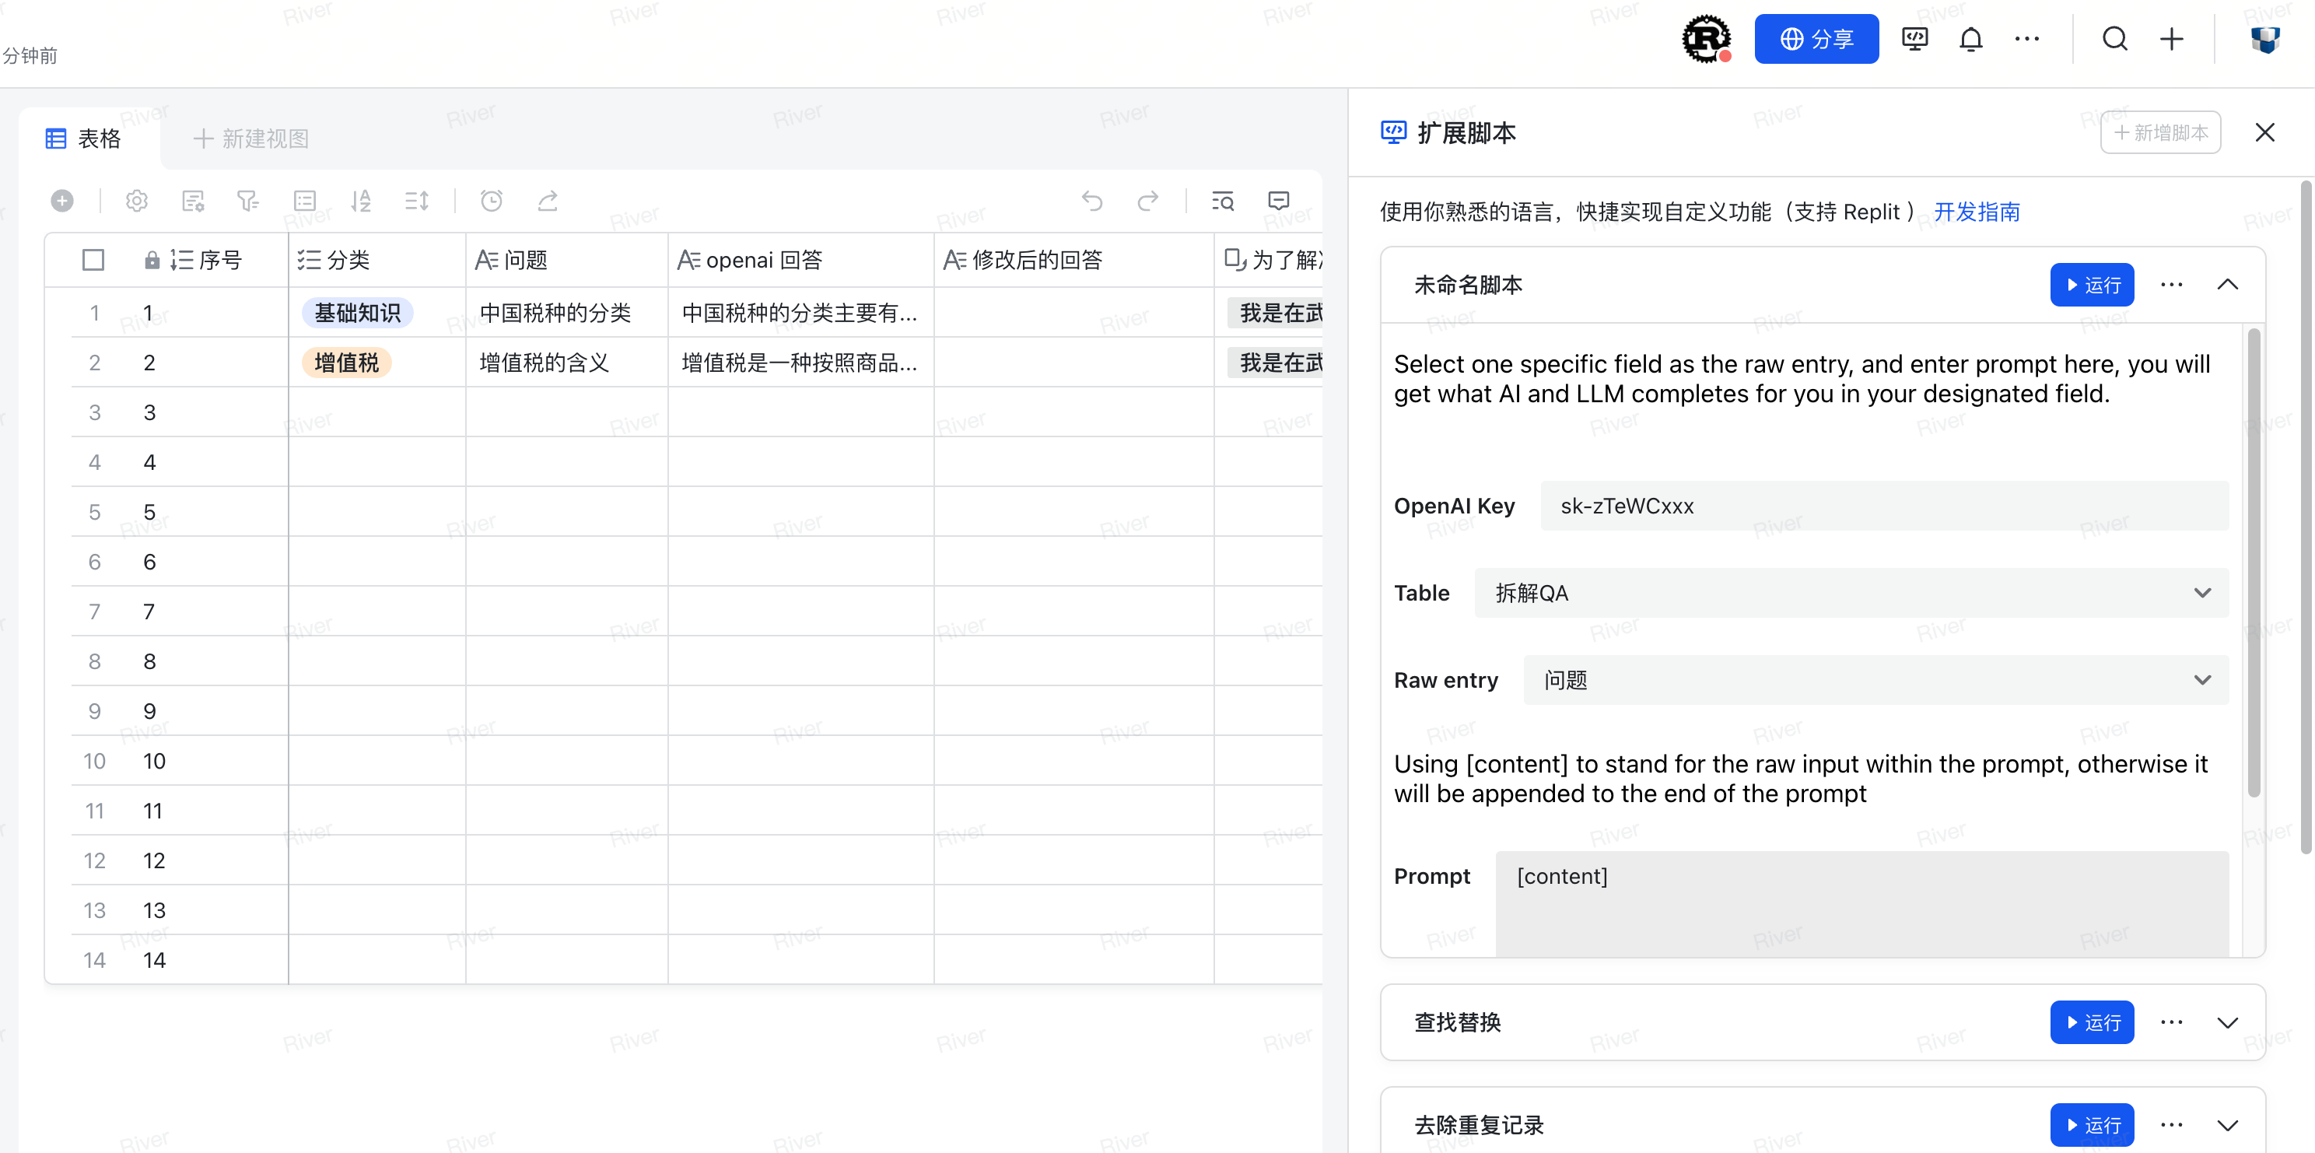
Task: Collapse the 未命名脚本 script panel
Action: 2229,284
